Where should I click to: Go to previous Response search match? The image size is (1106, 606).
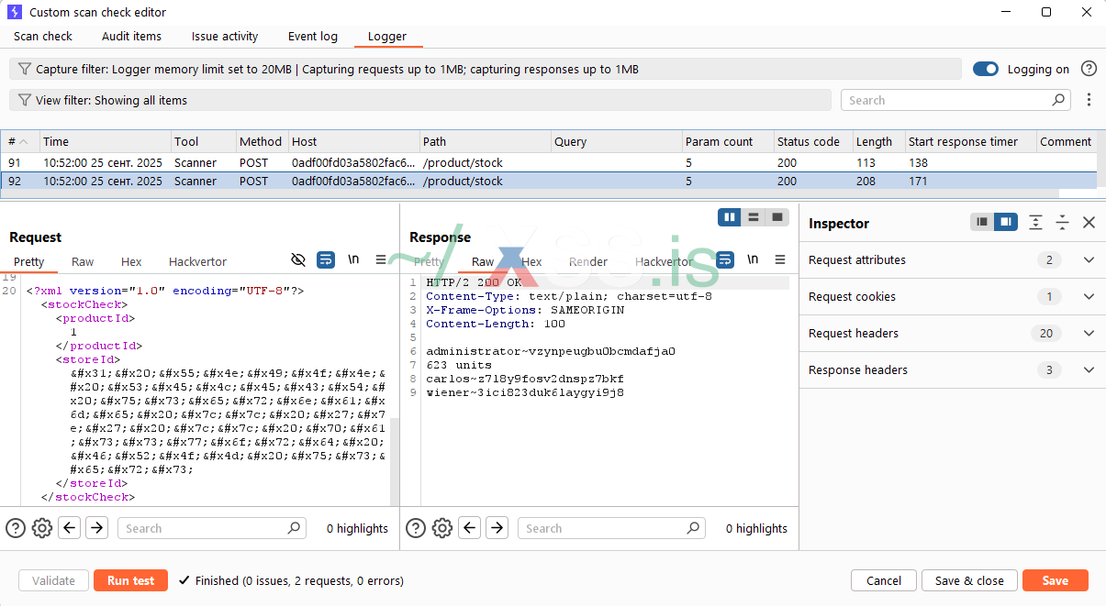point(470,528)
